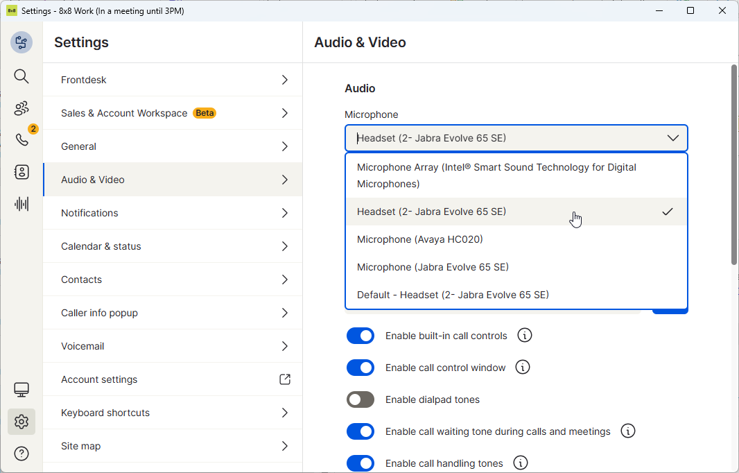Expand Site map chevron

click(x=285, y=446)
